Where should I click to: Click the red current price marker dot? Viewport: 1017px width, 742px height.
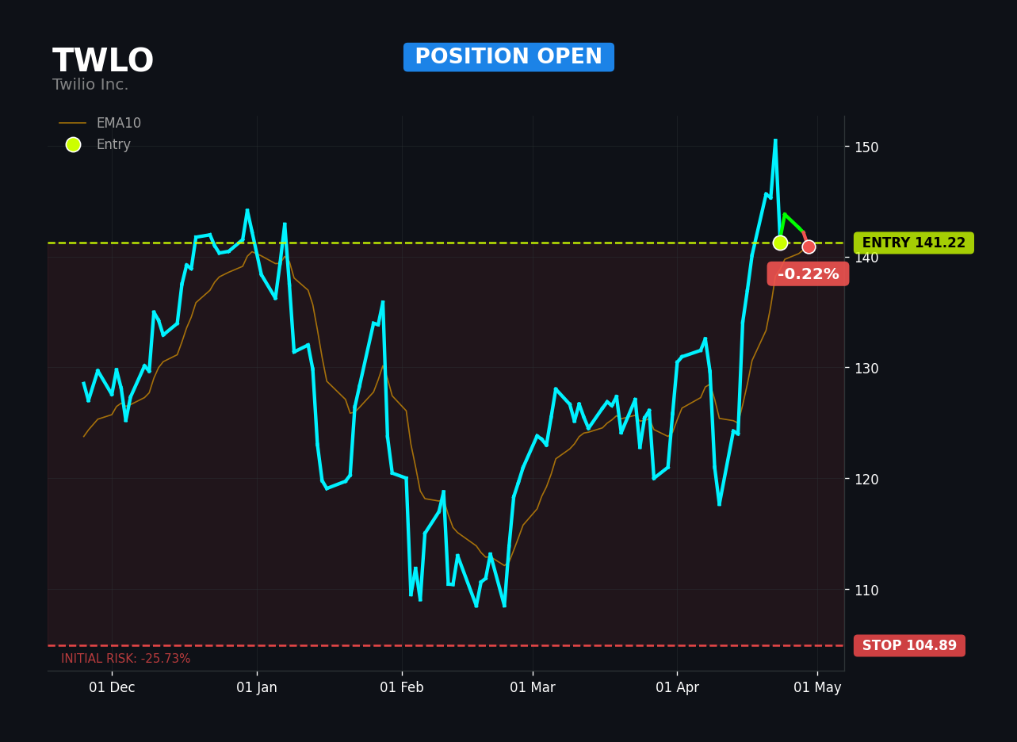pos(809,247)
